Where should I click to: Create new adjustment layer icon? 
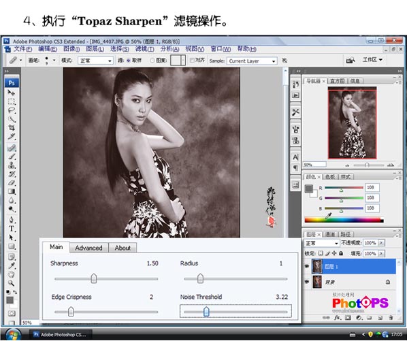[x=359, y=318]
